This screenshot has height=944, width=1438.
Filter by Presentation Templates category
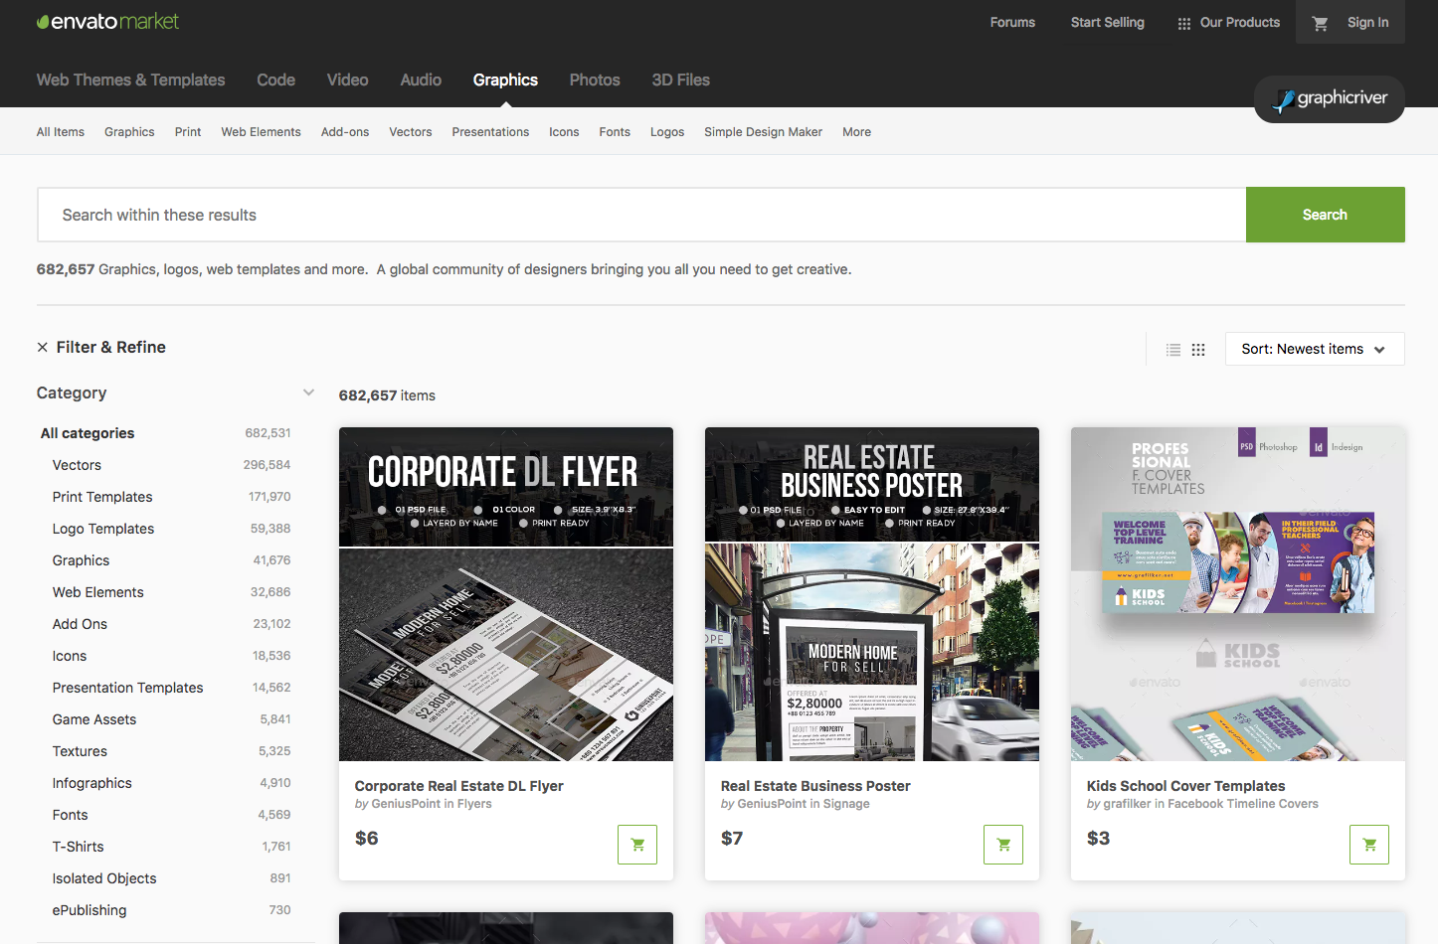(x=127, y=688)
